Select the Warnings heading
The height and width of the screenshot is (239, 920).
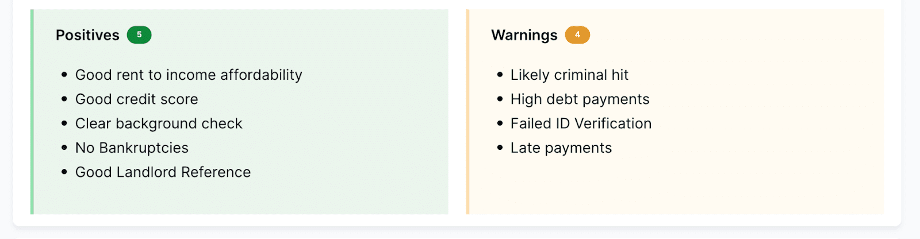(x=524, y=35)
